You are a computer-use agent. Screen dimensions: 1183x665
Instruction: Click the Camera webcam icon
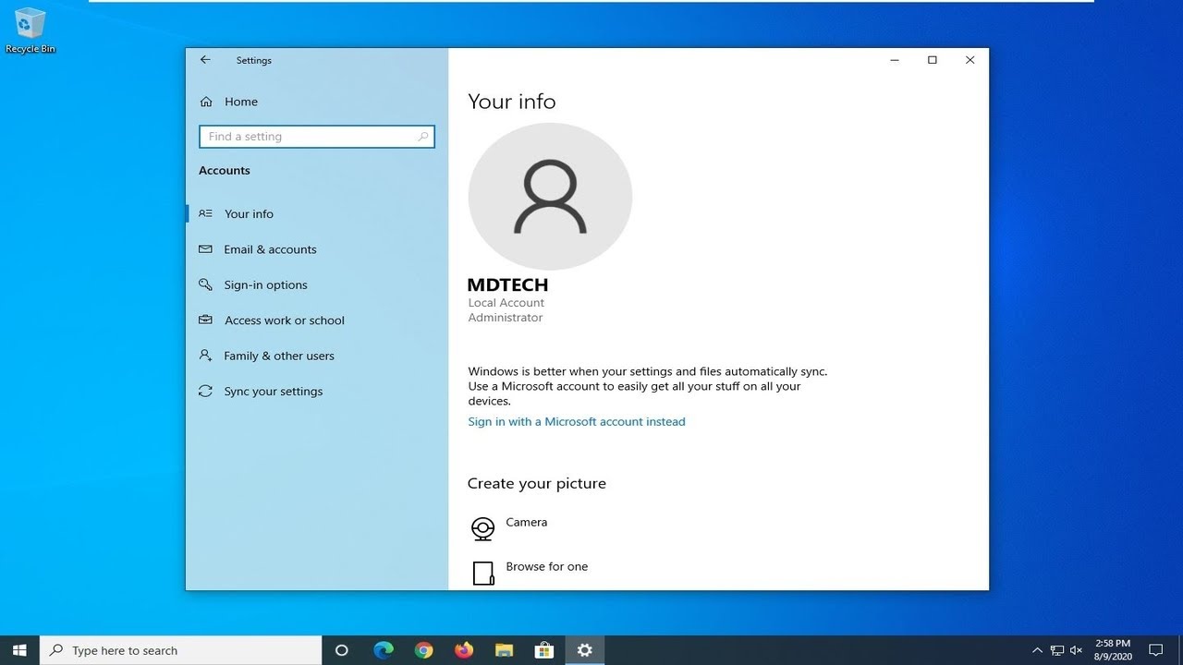tap(482, 528)
